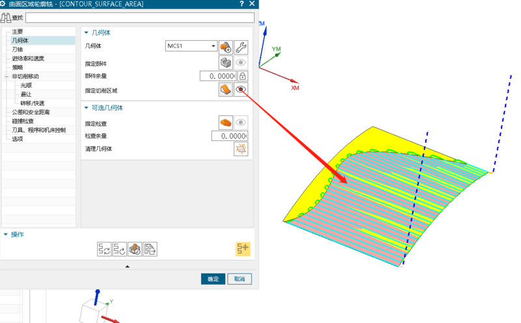The height and width of the screenshot is (323, 521).
Task: Click the 清理几何体 icon
Action: click(x=241, y=149)
